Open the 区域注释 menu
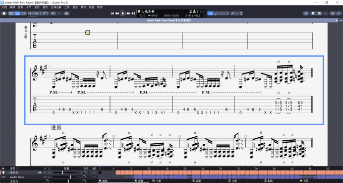This screenshot has width=343, height=183. coord(56,7)
